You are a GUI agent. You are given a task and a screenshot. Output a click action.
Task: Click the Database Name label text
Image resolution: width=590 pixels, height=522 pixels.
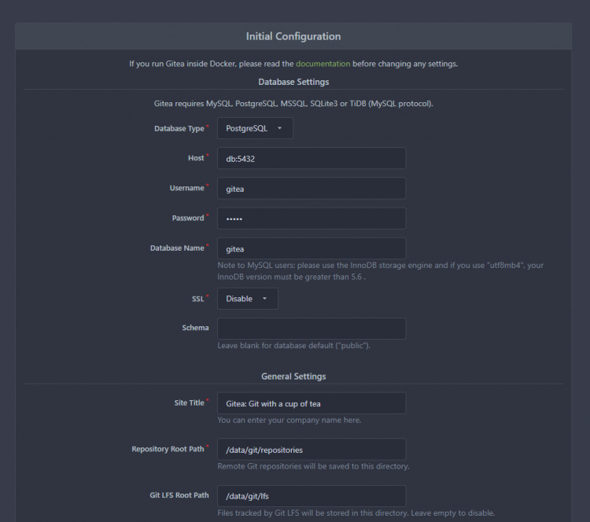pos(177,248)
